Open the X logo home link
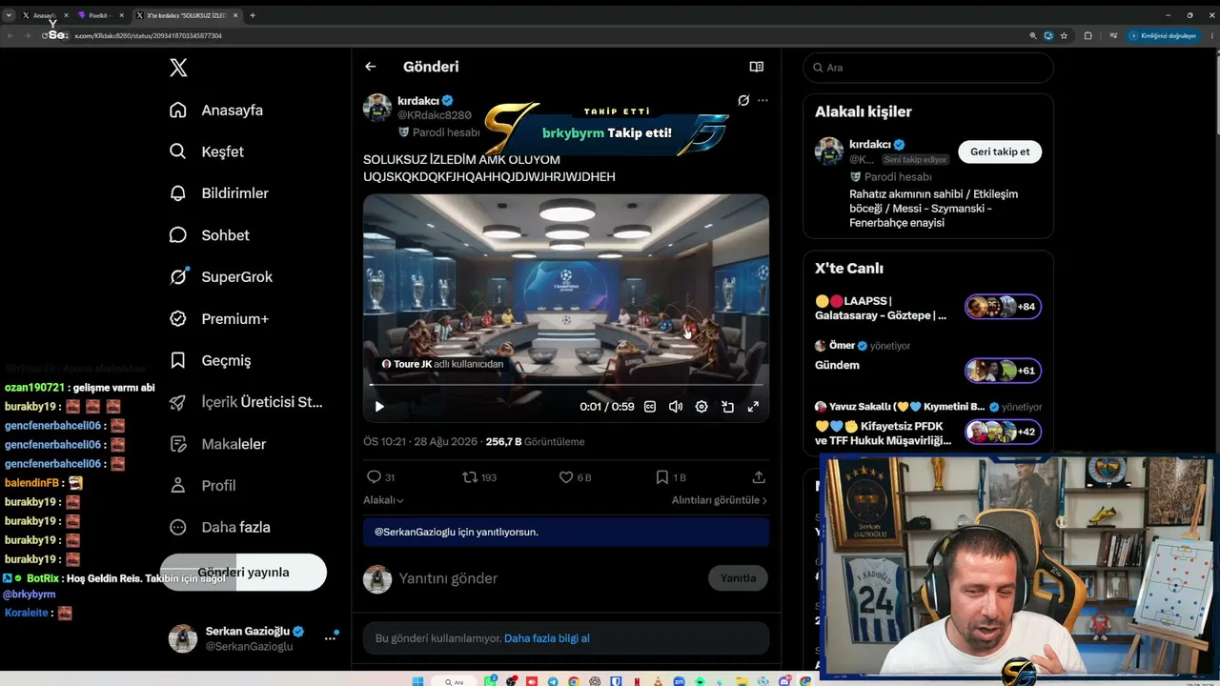This screenshot has height=686, width=1220. point(178,68)
